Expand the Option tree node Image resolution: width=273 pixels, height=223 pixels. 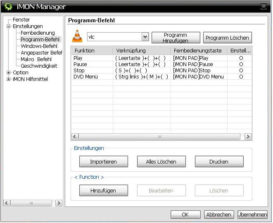[x=8, y=72]
